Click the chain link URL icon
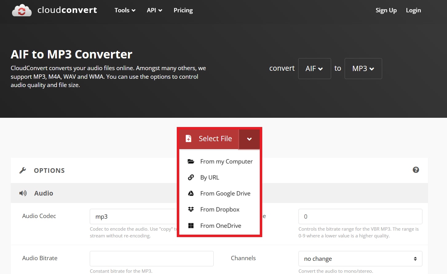 click(x=191, y=177)
